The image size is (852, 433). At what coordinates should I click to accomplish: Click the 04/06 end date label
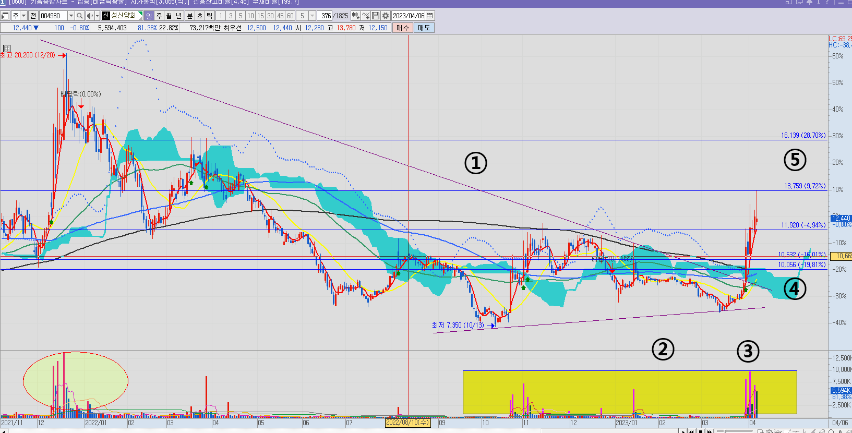pyautogui.click(x=839, y=423)
